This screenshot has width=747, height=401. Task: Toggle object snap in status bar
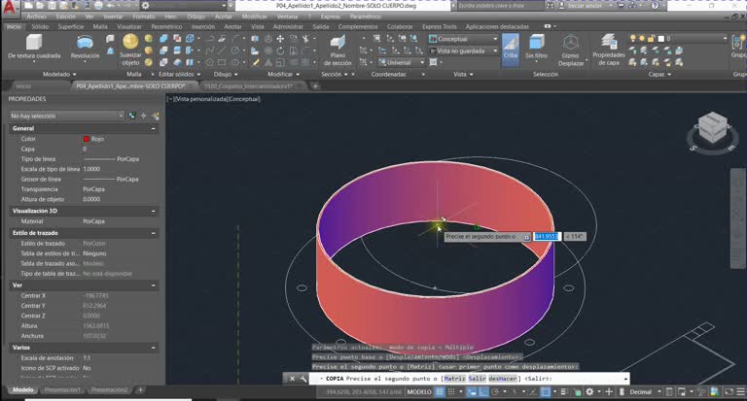point(546,392)
